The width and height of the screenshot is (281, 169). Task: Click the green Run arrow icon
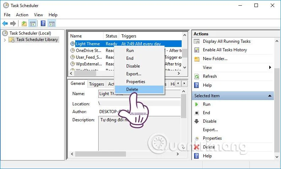click(x=197, y=104)
